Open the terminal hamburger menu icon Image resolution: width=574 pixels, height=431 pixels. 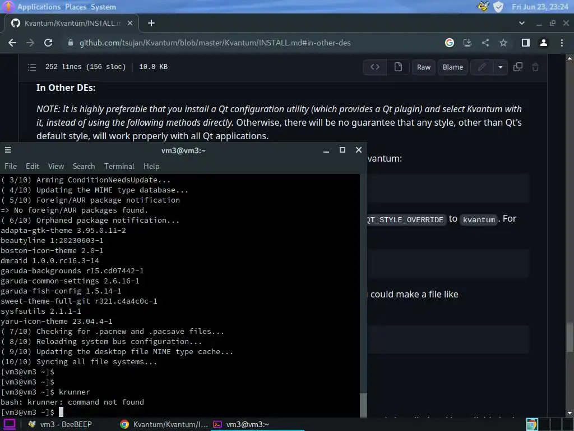(8, 150)
